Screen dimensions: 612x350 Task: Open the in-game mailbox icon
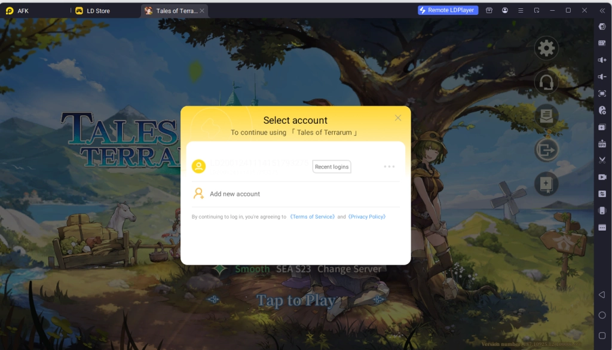coord(546,116)
